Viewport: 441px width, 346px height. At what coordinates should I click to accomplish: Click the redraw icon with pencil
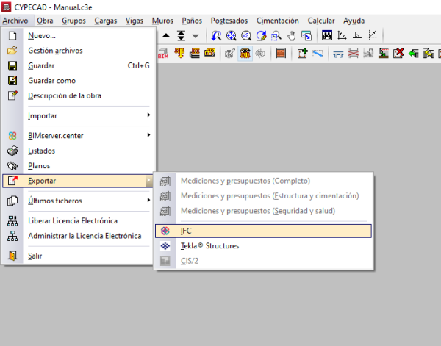point(261,36)
